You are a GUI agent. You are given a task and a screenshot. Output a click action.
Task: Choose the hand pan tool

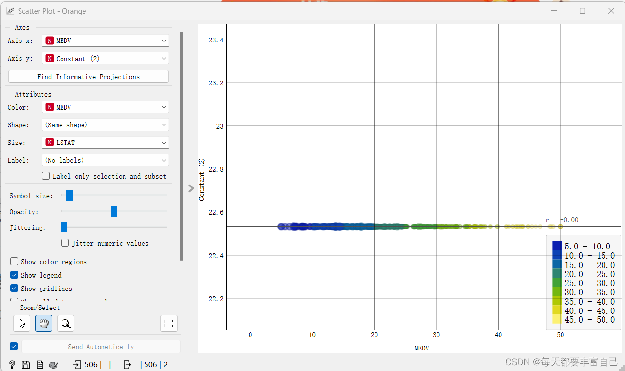tap(43, 323)
